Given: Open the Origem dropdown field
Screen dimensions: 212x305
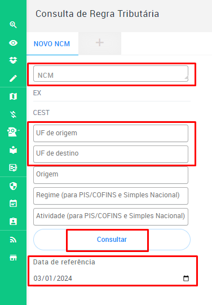Looking at the screenshot, I should [x=111, y=175].
